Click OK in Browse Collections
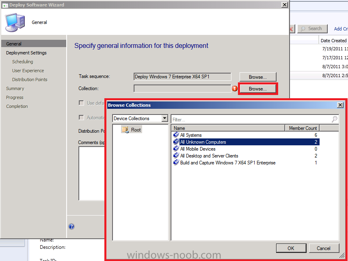 click(x=291, y=248)
